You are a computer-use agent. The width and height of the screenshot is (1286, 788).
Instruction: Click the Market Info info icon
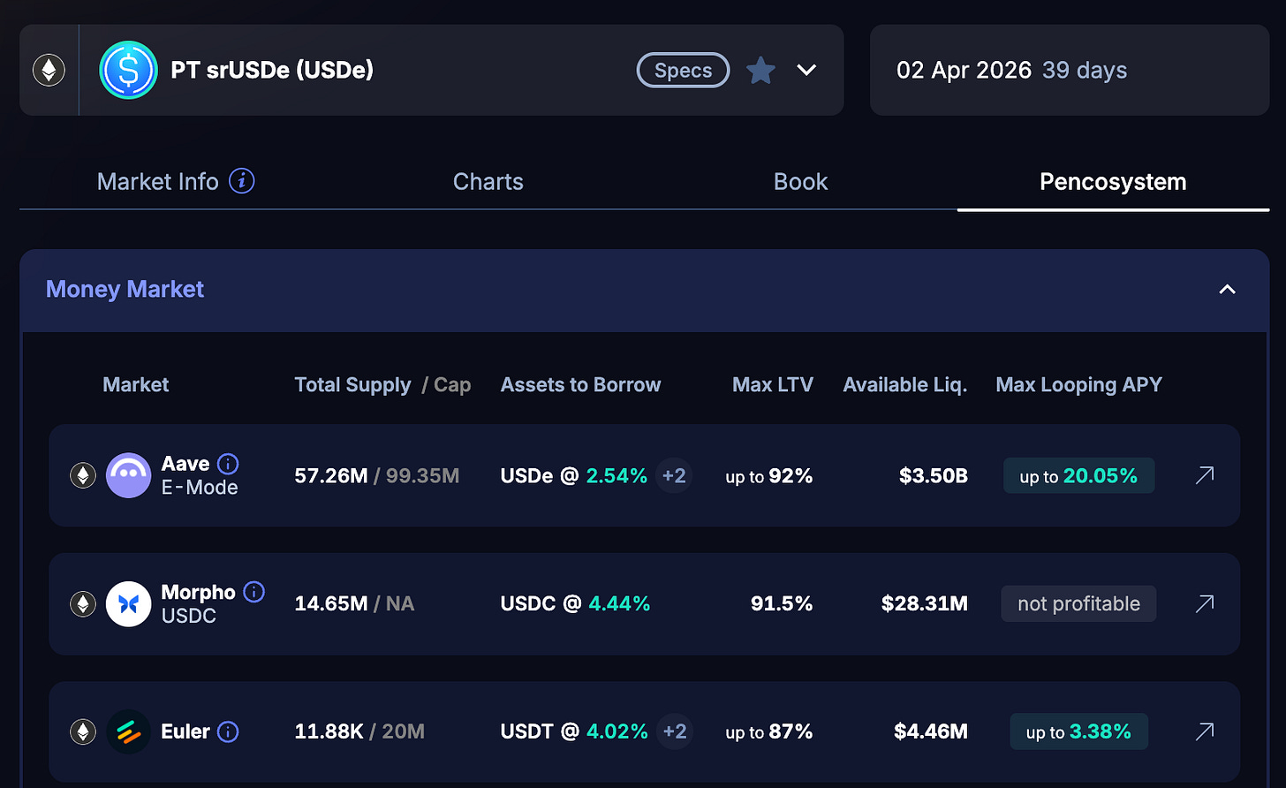(242, 181)
